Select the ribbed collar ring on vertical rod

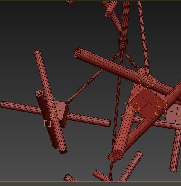[x=123, y=41]
